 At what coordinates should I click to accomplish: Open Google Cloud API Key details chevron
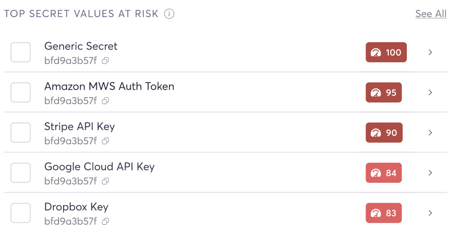430,173
